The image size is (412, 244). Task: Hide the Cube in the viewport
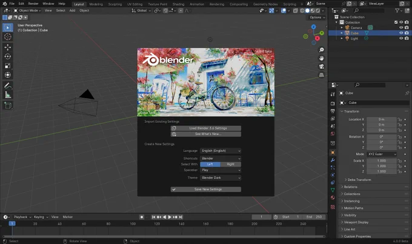coord(401,33)
